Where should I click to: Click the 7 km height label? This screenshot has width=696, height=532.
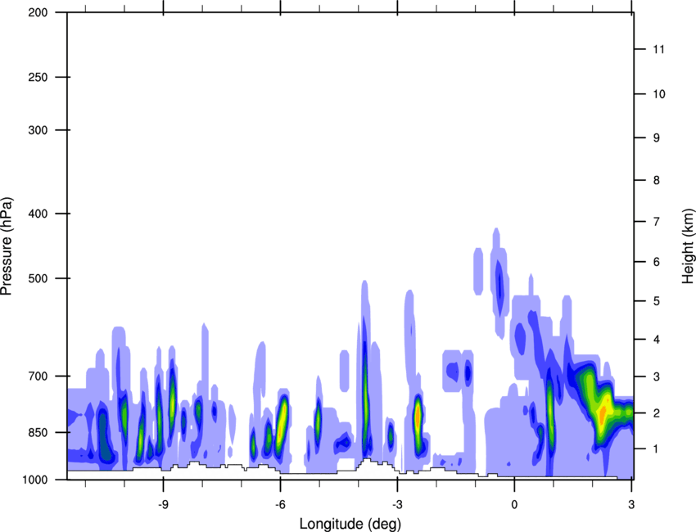click(657, 222)
